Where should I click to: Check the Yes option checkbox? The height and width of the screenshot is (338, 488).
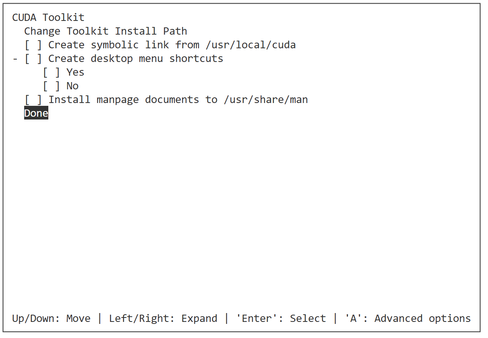point(52,72)
